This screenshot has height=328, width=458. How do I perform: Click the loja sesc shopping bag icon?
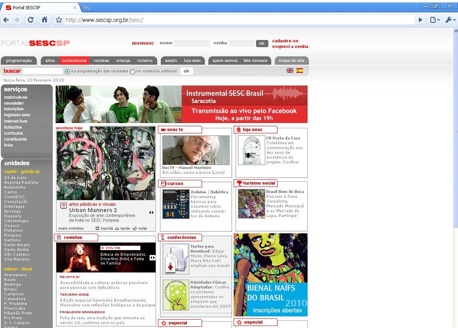coord(239,129)
